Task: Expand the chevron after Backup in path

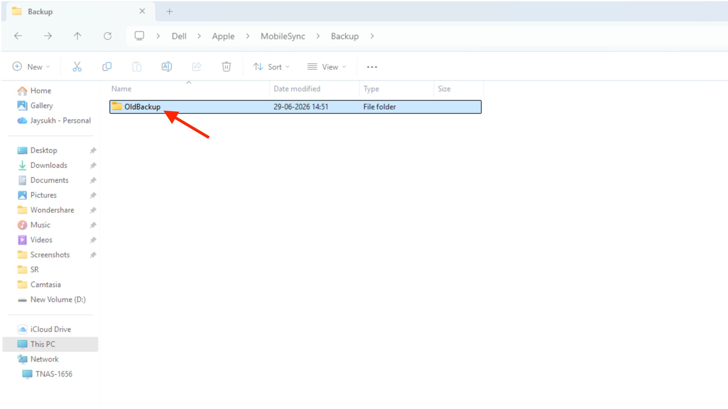Action: [372, 36]
